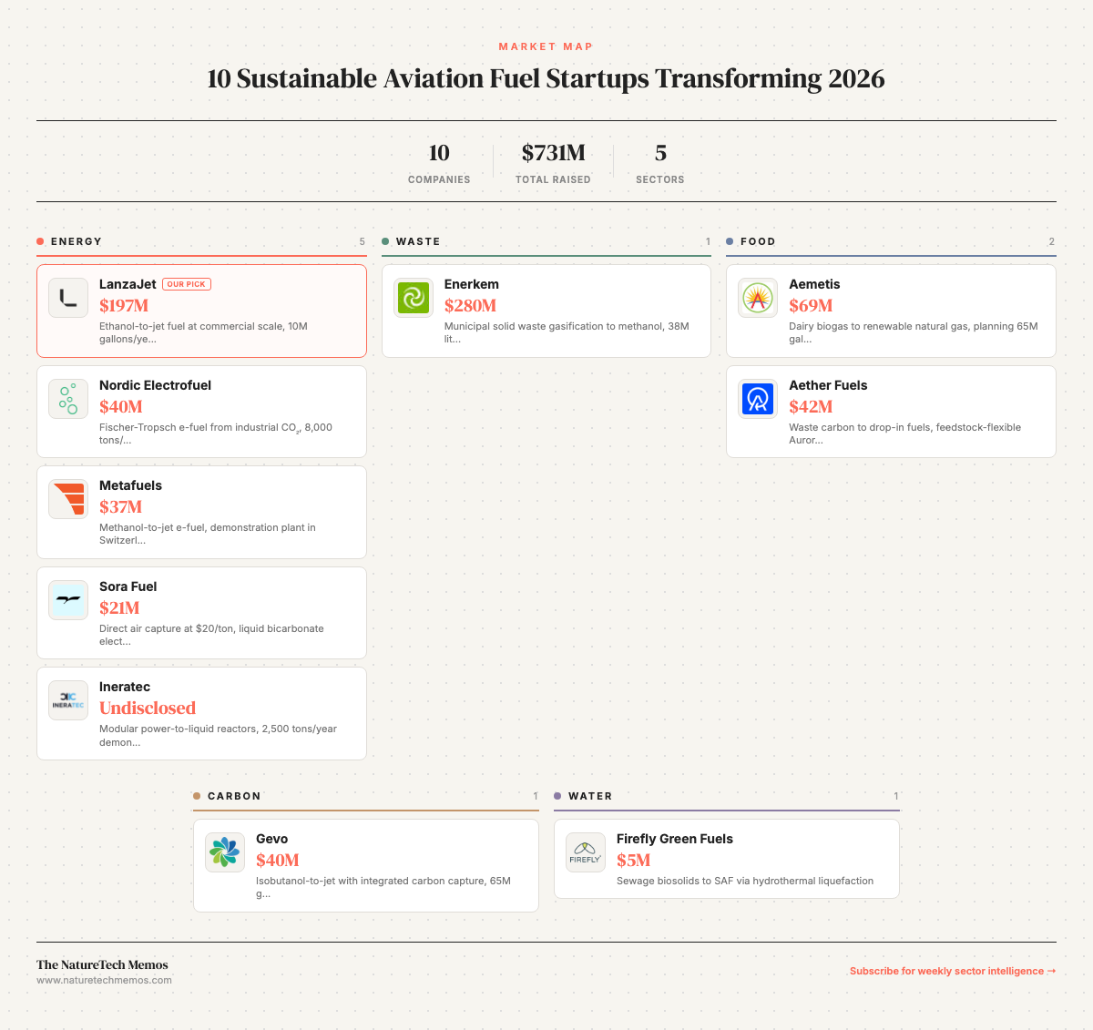Viewport: 1093px width, 1030px height.
Task: Select the WASTE sector header
Action: pos(546,241)
